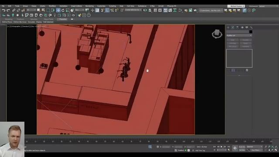The width and height of the screenshot is (279, 157).
Task: Click the Undo arrow icon
Action: pos(3,10)
